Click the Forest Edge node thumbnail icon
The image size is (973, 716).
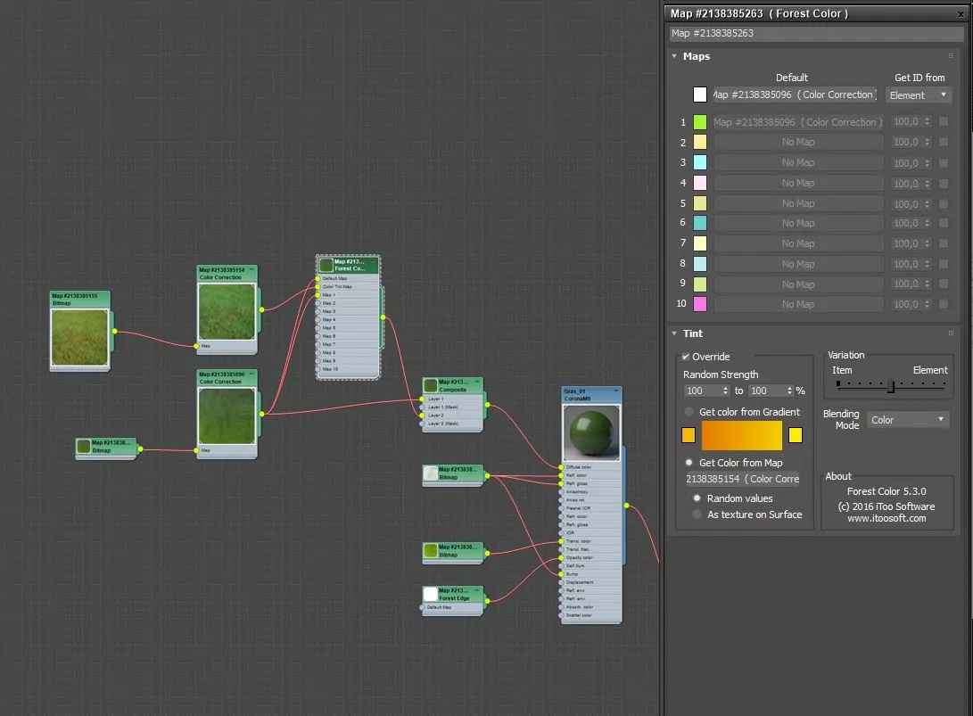pos(431,594)
